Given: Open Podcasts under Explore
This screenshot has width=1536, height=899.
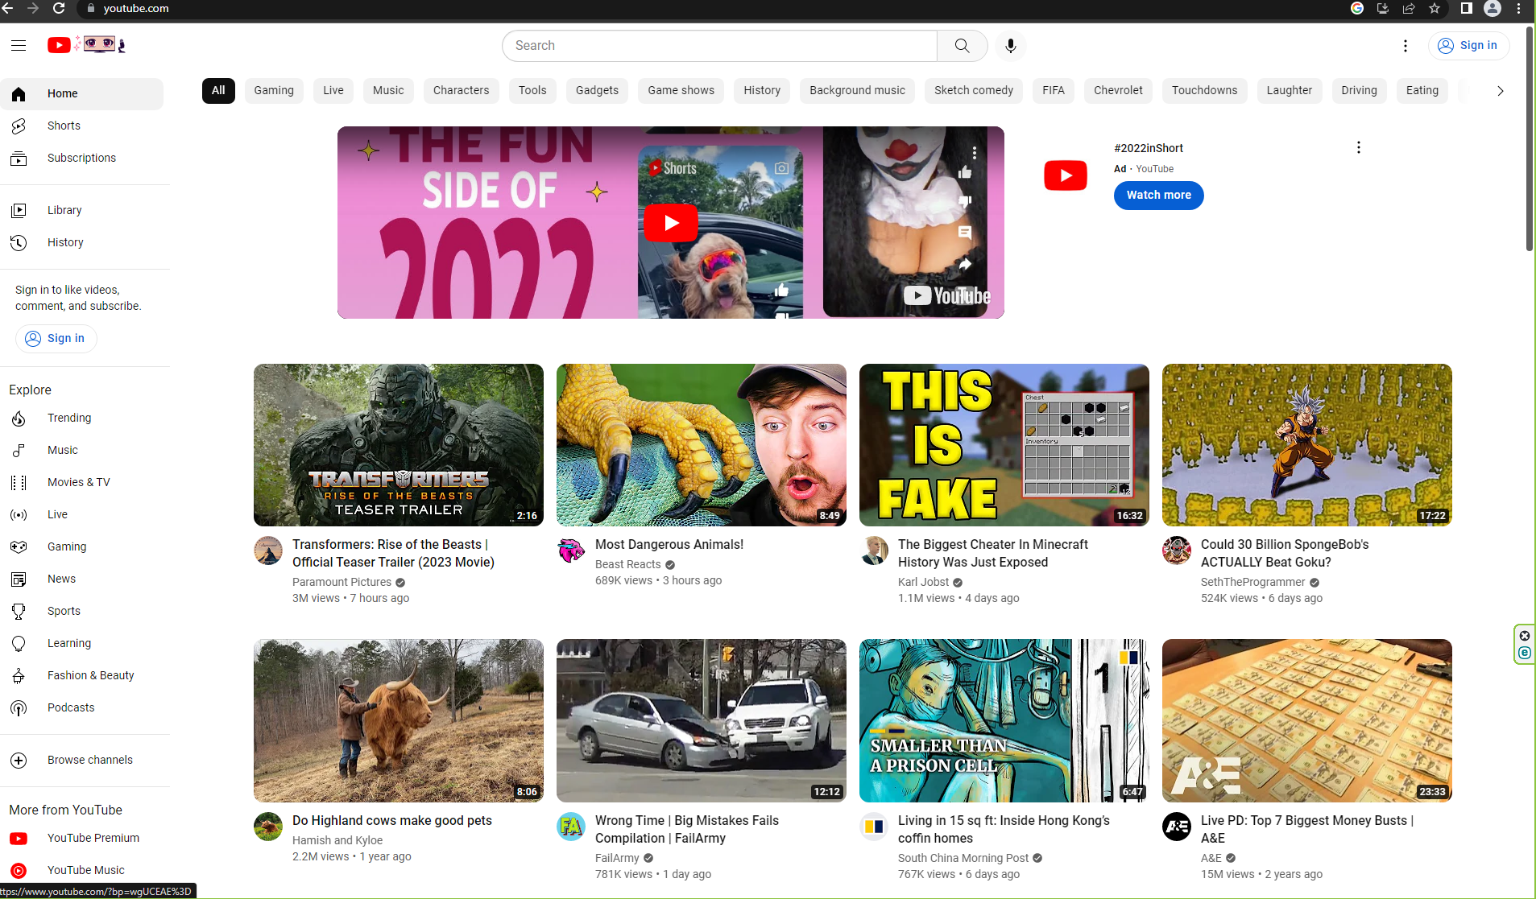Looking at the screenshot, I should tap(70, 707).
